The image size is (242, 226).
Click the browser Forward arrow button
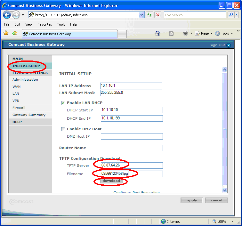16,15
